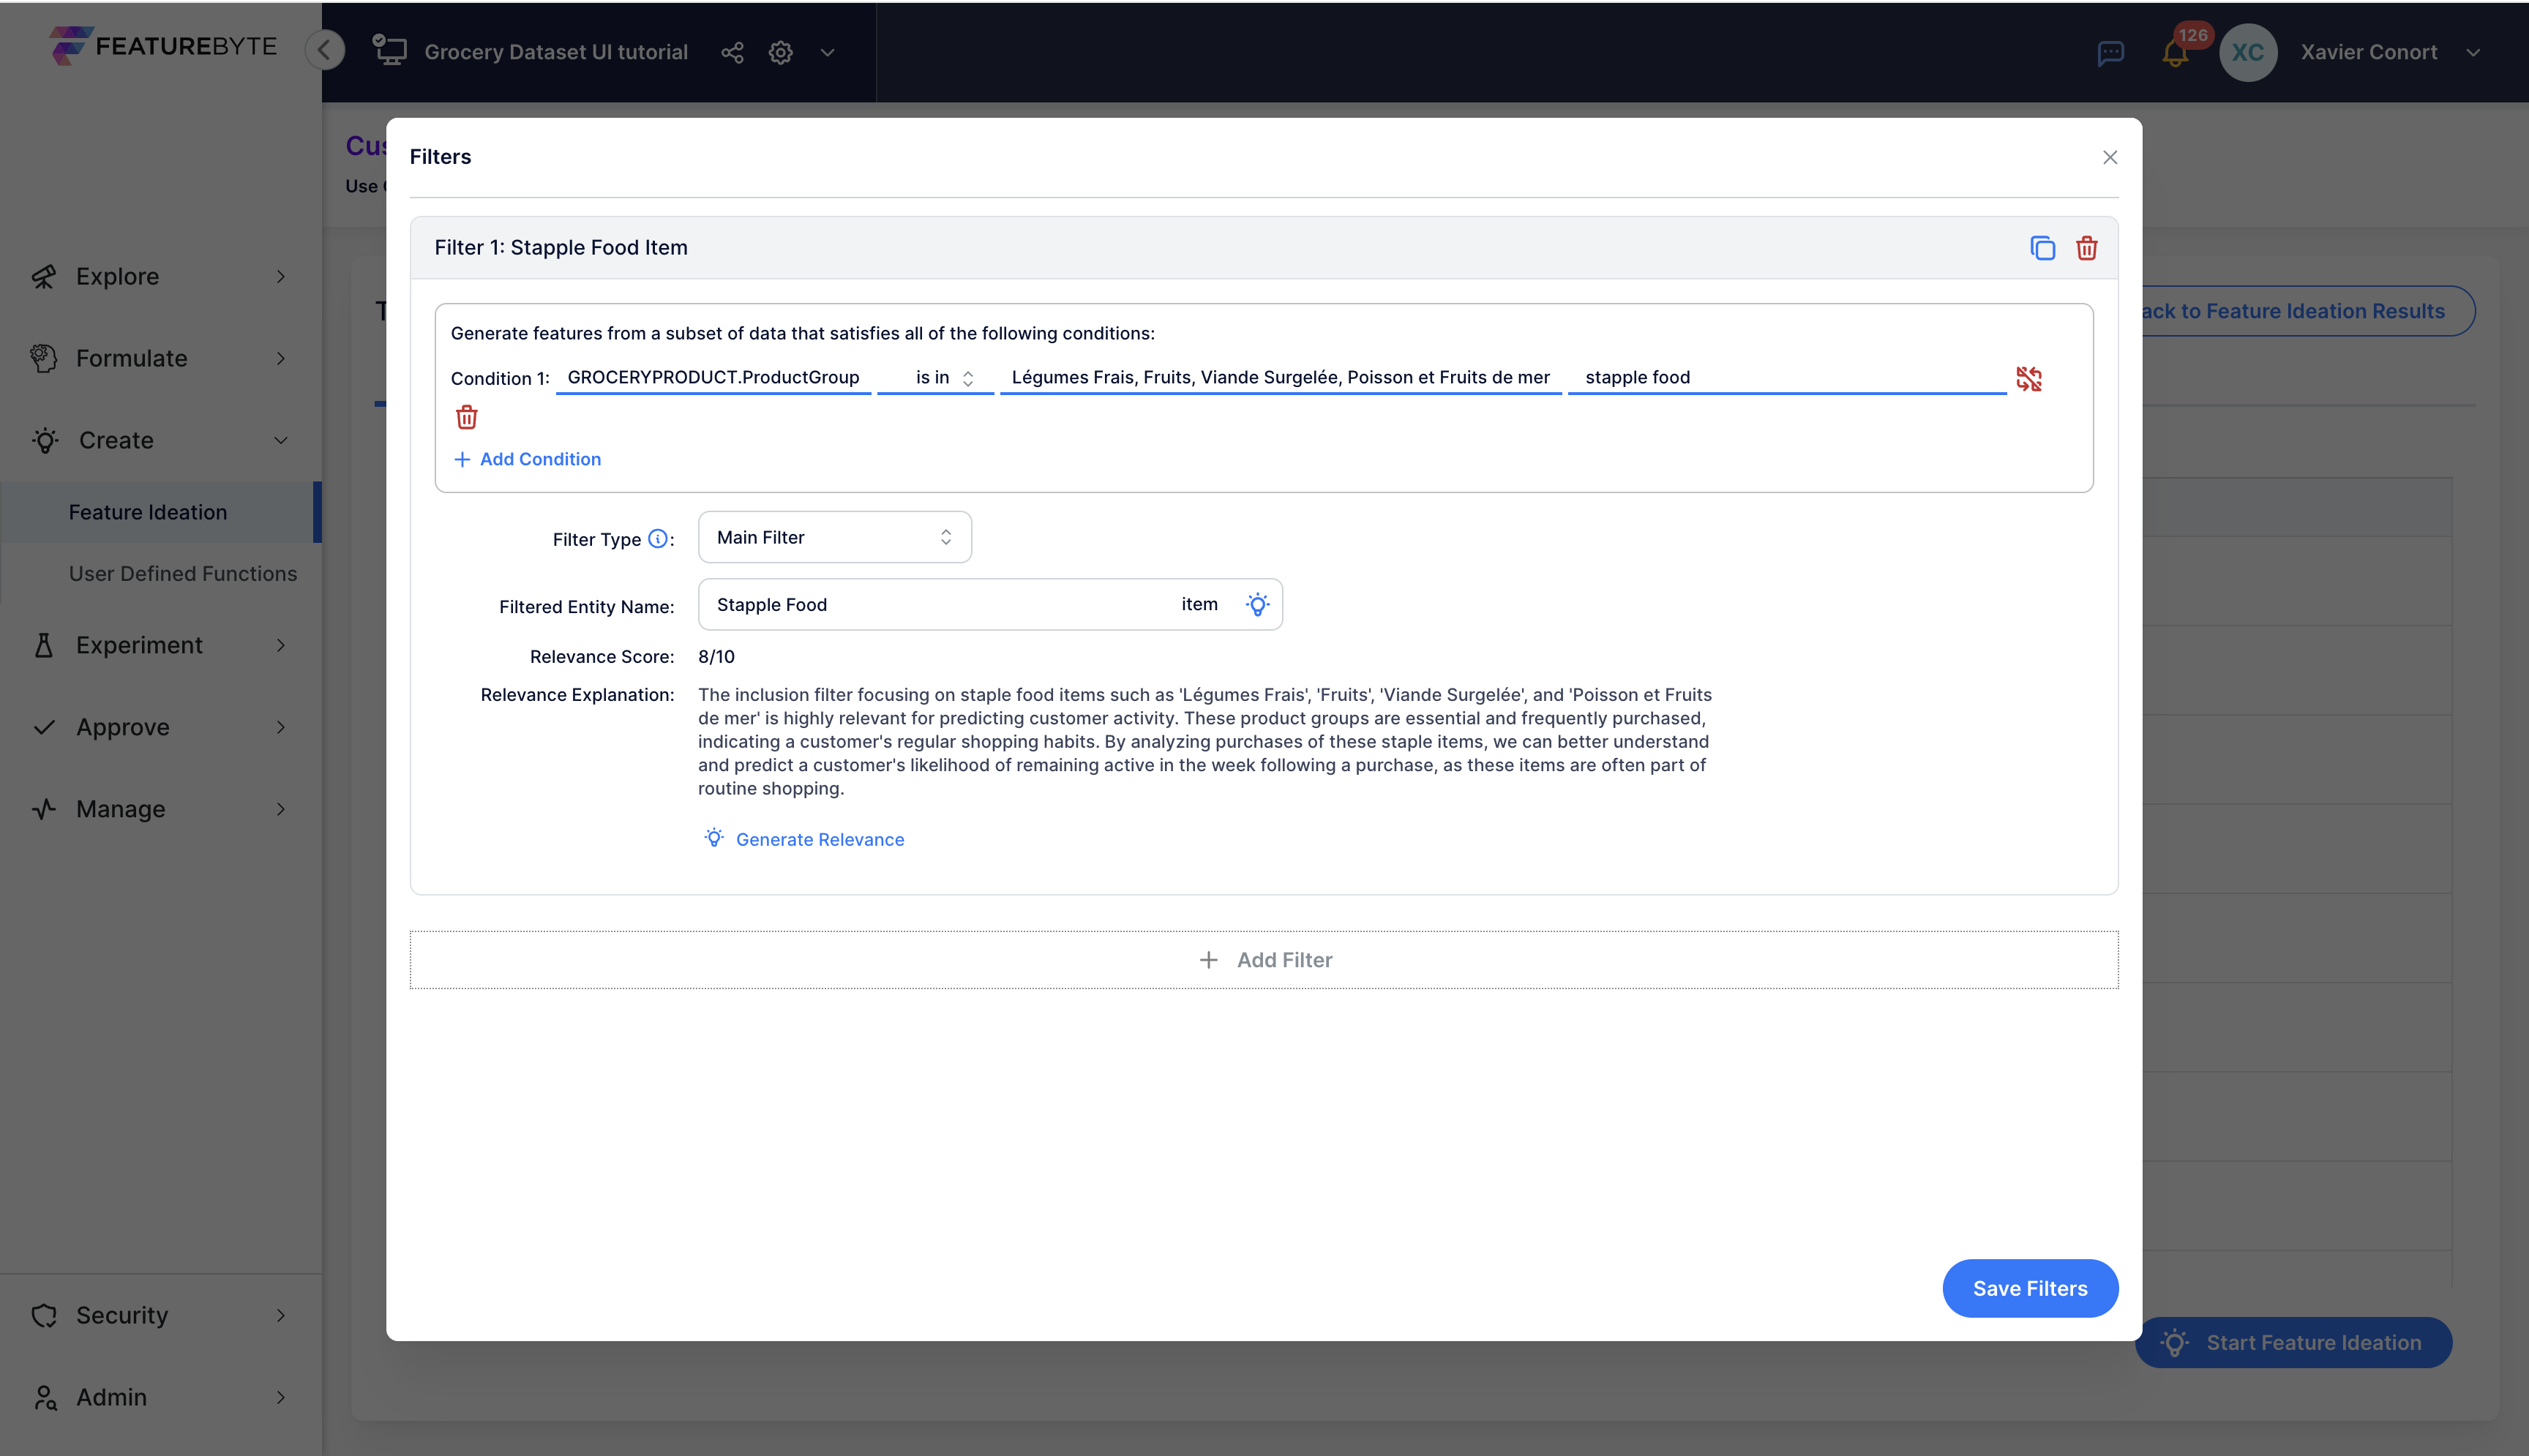Open the Filter Type dropdown
2529x1456 pixels.
pos(834,537)
